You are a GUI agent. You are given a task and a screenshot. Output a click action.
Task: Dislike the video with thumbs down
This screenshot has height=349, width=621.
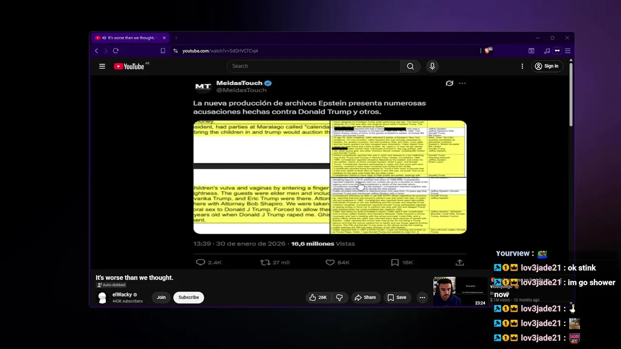[x=340, y=298]
